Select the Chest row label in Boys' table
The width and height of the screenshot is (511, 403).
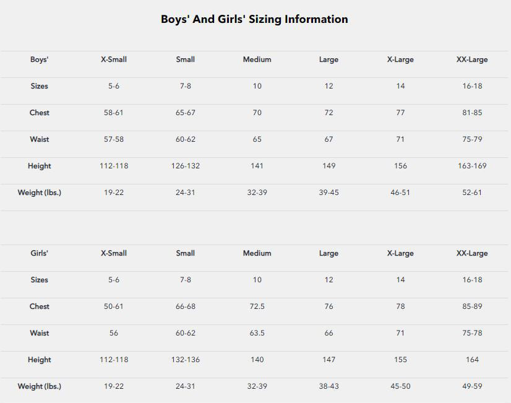[39, 113]
